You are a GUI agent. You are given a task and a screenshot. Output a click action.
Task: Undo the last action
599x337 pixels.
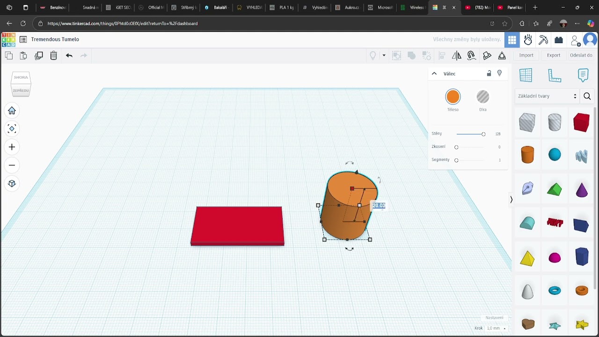pyautogui.click(x=69, y=56)
